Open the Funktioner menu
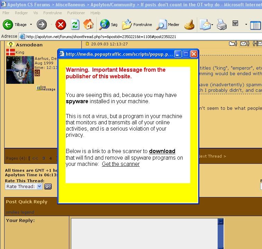The height and width of the screenshot is (249, 262). pyautogui.click(x=76, y=13)
